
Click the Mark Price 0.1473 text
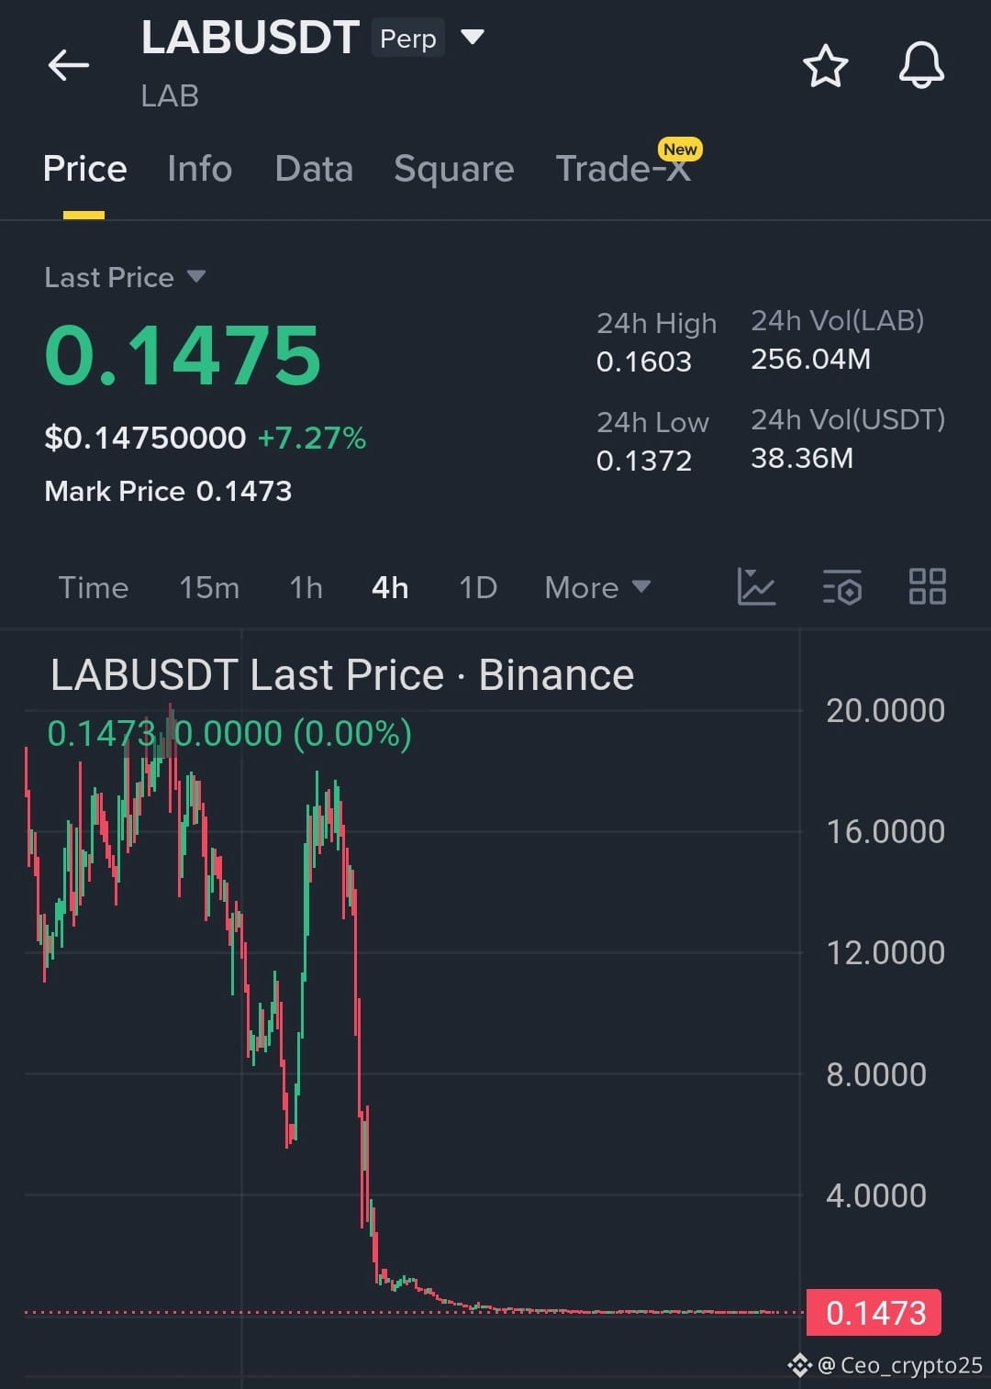168,491
